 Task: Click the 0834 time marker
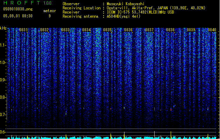click(x=86, y=30)
